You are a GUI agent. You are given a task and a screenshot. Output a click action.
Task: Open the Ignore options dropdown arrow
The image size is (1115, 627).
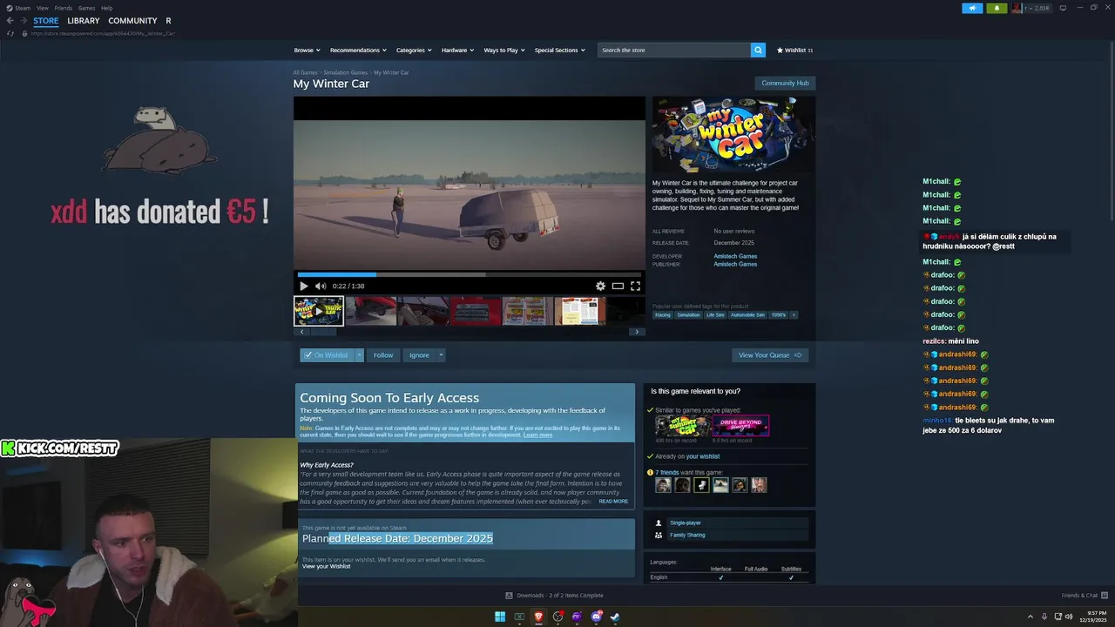click(x=441, y=355)
